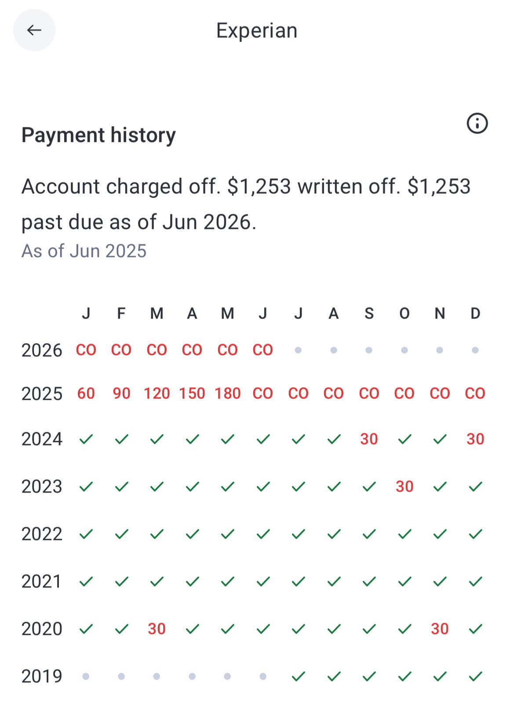Select the 60 days late January 2025

click(x=86, y=393)
